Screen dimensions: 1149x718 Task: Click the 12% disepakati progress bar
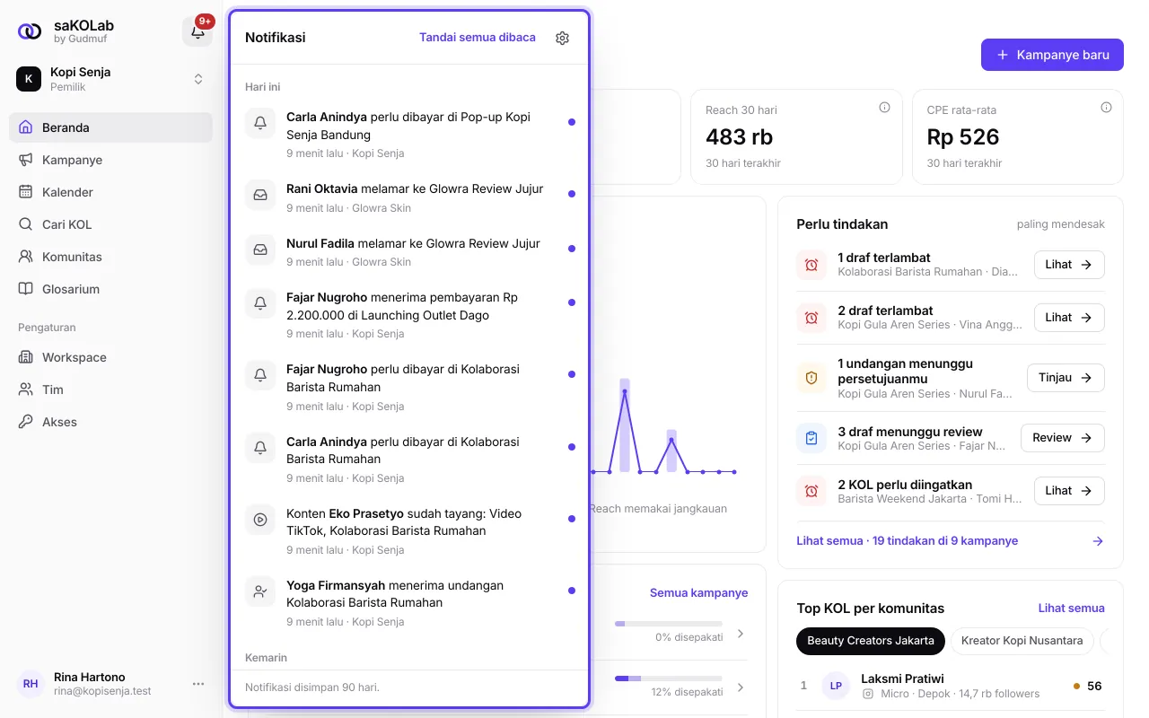668,678
